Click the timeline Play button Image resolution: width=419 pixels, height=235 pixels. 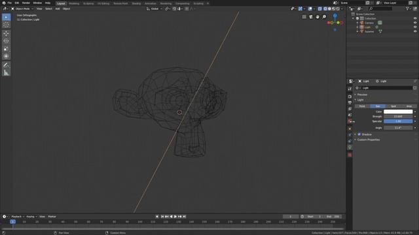point(175,217)
